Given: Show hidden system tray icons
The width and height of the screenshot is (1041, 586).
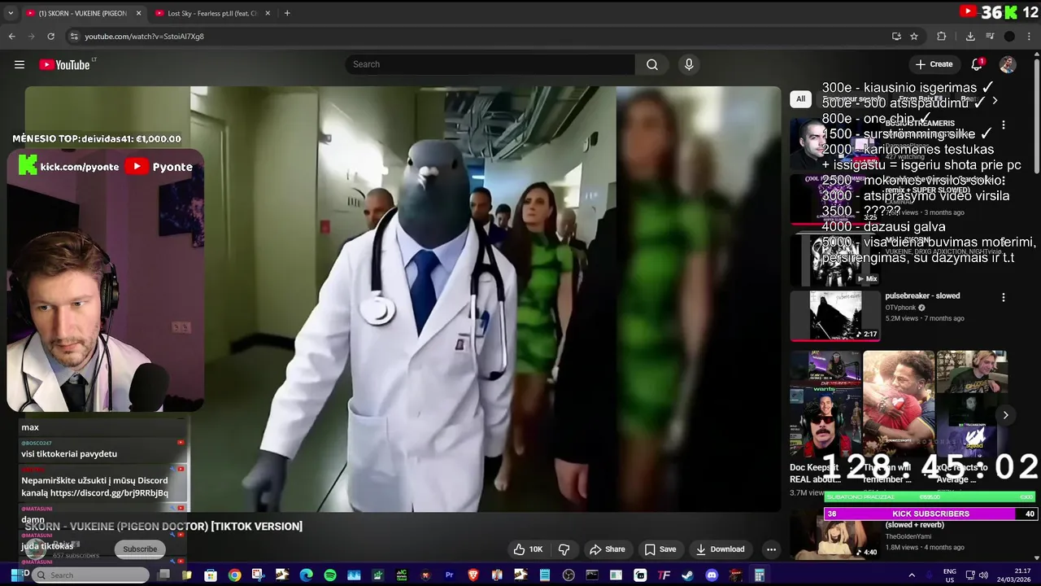Looking at the screenshot, I should pos(911,575).
